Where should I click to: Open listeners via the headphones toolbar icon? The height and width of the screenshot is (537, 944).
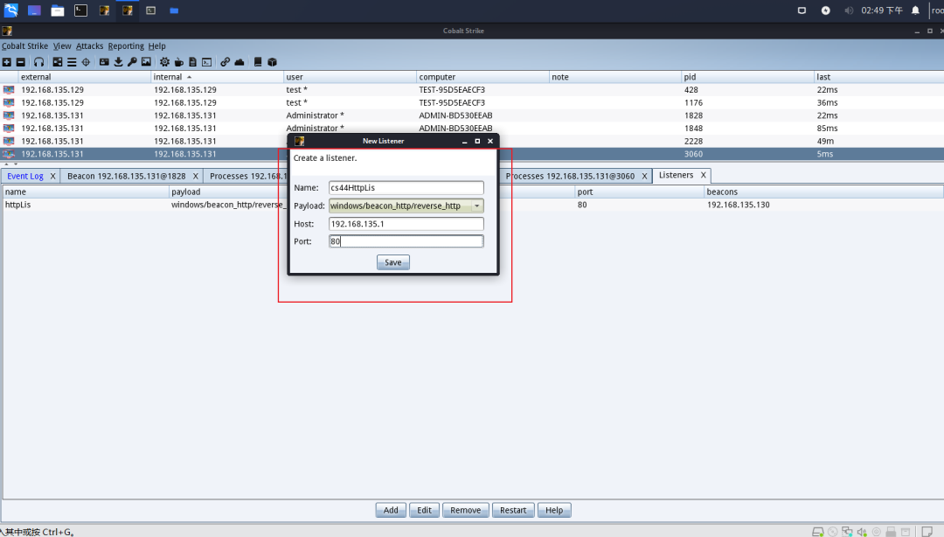coord(39,62)
